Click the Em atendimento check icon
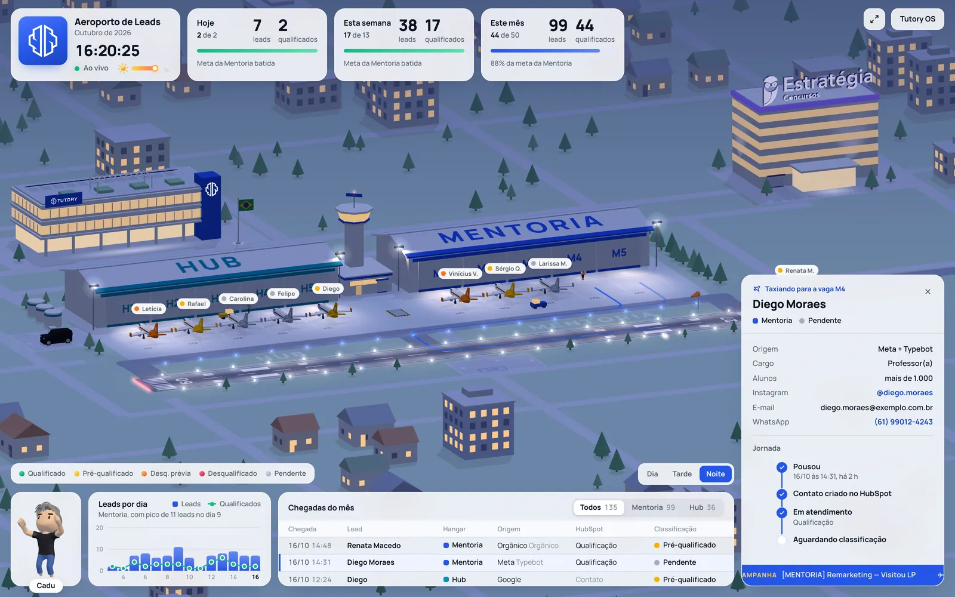Viewport: 955px width, 597px height. point(782,513)
